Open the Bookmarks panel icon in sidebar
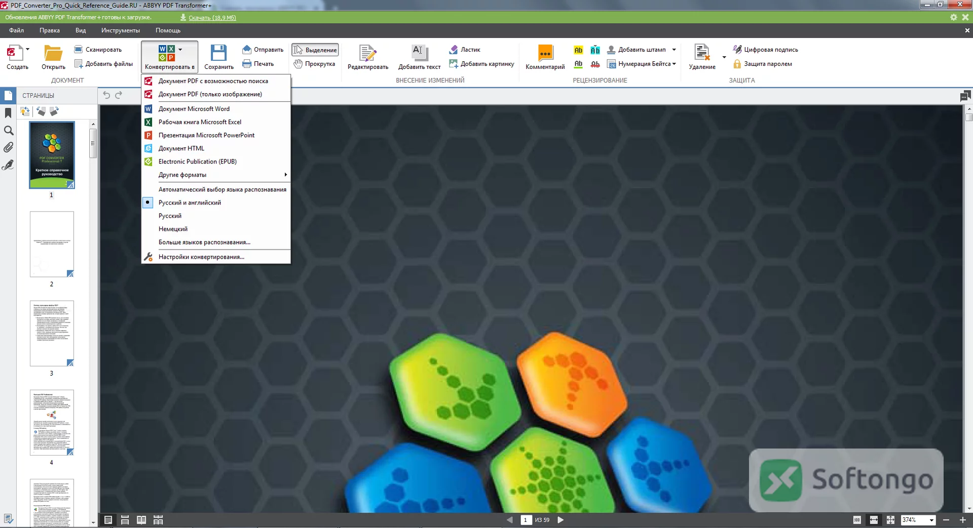Image resolution: width=973 pixels, height=528 pixels. 8,113
